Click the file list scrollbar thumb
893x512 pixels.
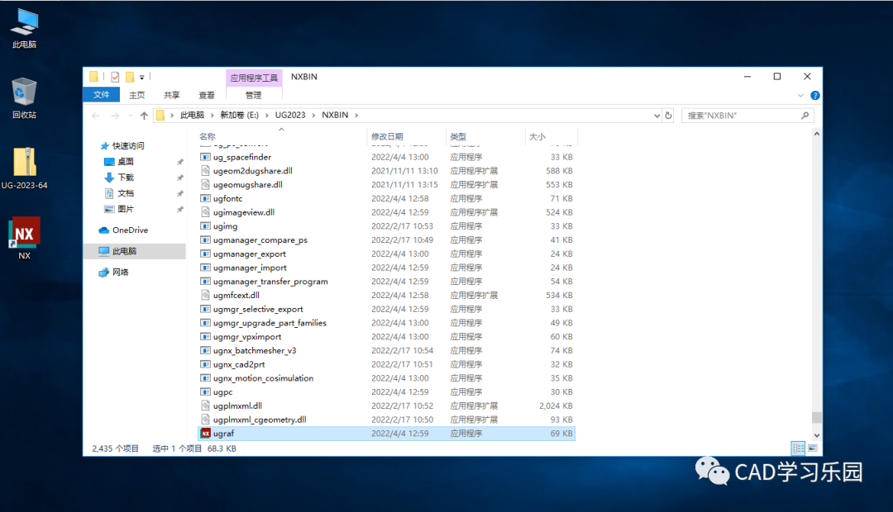click(817, 418)
